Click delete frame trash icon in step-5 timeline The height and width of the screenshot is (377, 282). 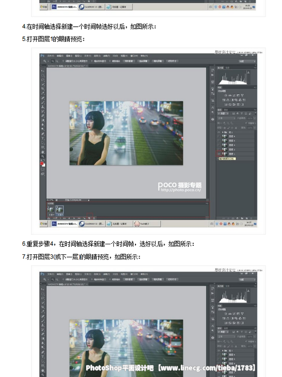94,218
